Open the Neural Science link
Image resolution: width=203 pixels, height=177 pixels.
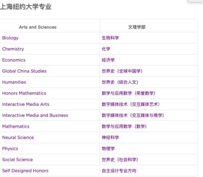18,138
